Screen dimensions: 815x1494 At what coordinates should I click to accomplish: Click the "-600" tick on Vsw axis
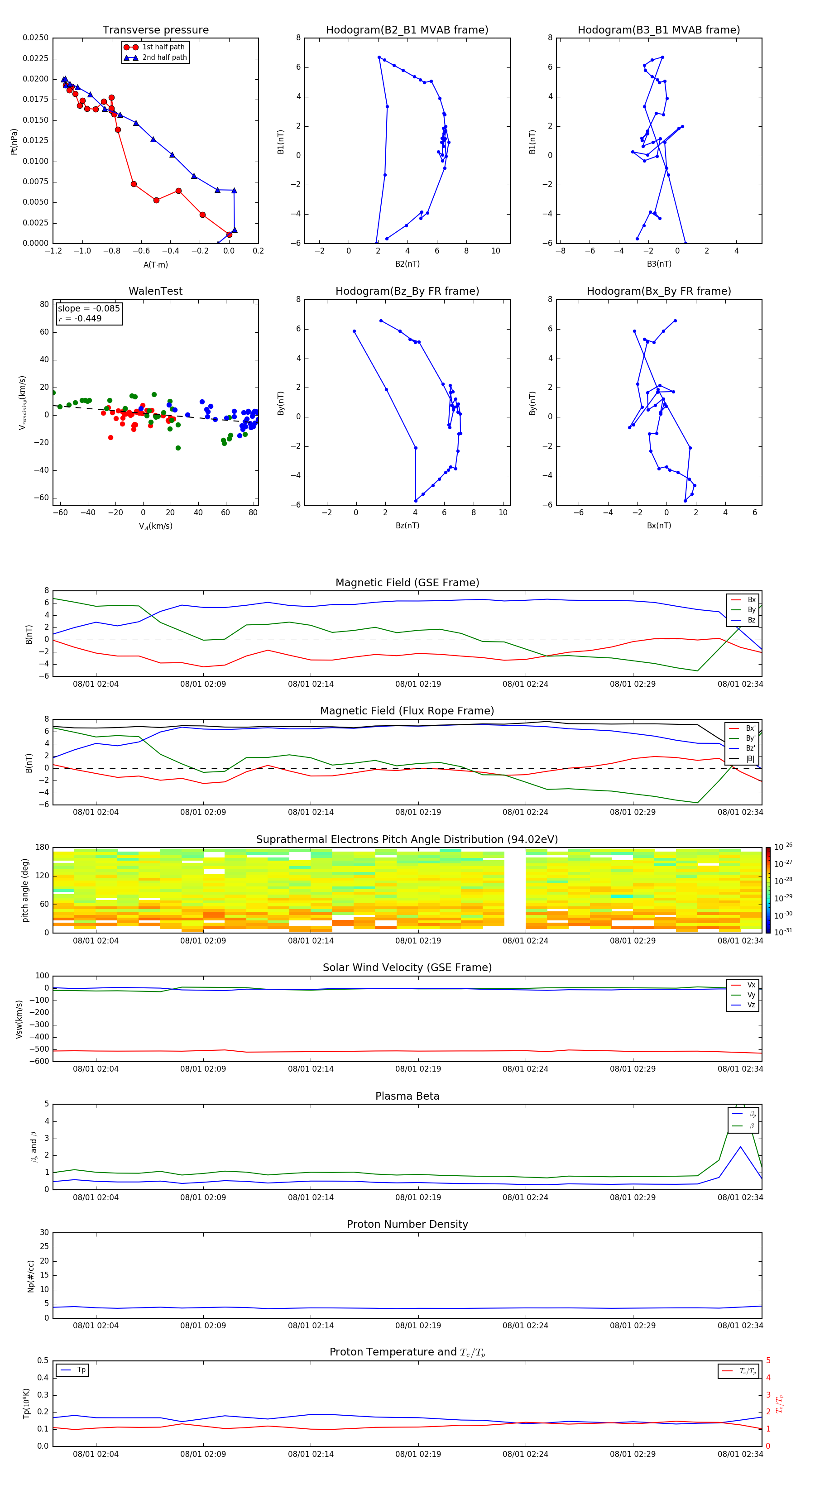tap(39, 1061)
